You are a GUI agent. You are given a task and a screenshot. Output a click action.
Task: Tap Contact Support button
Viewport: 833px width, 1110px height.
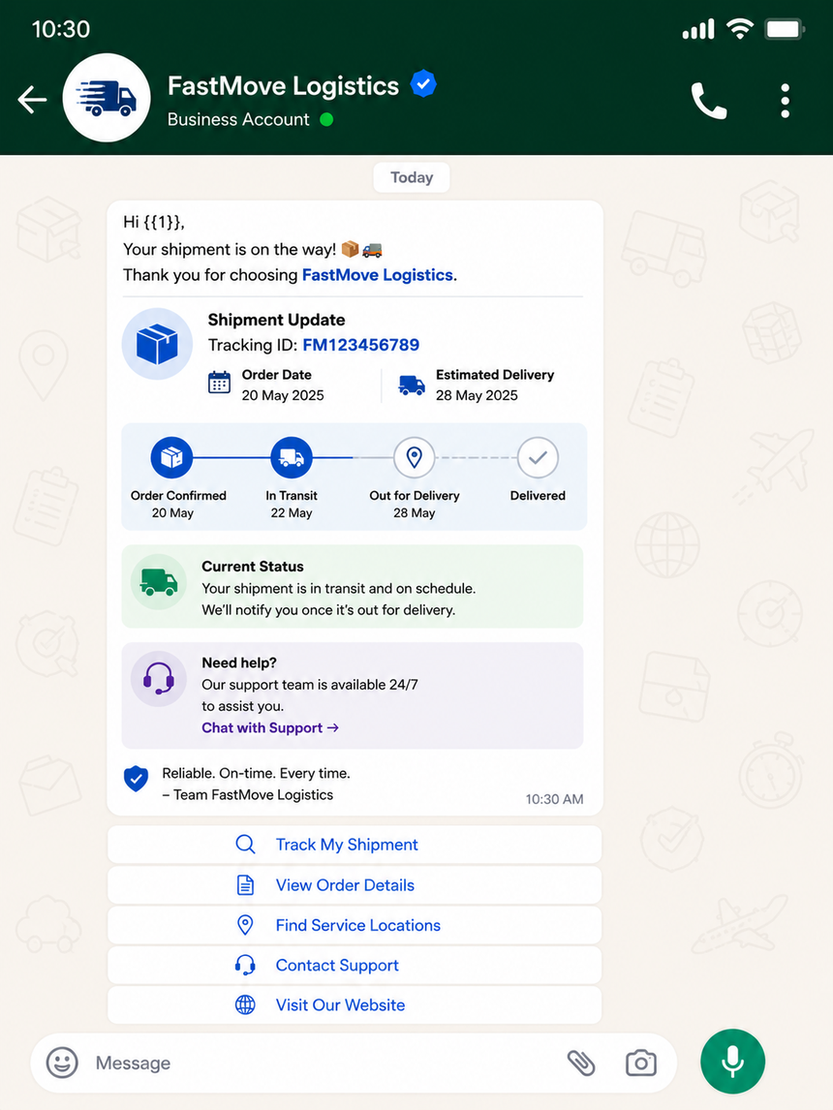(x=355, y=965)
